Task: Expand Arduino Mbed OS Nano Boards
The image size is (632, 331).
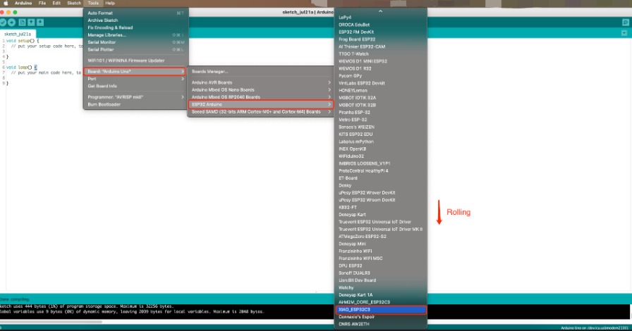Action: point(260,90)
